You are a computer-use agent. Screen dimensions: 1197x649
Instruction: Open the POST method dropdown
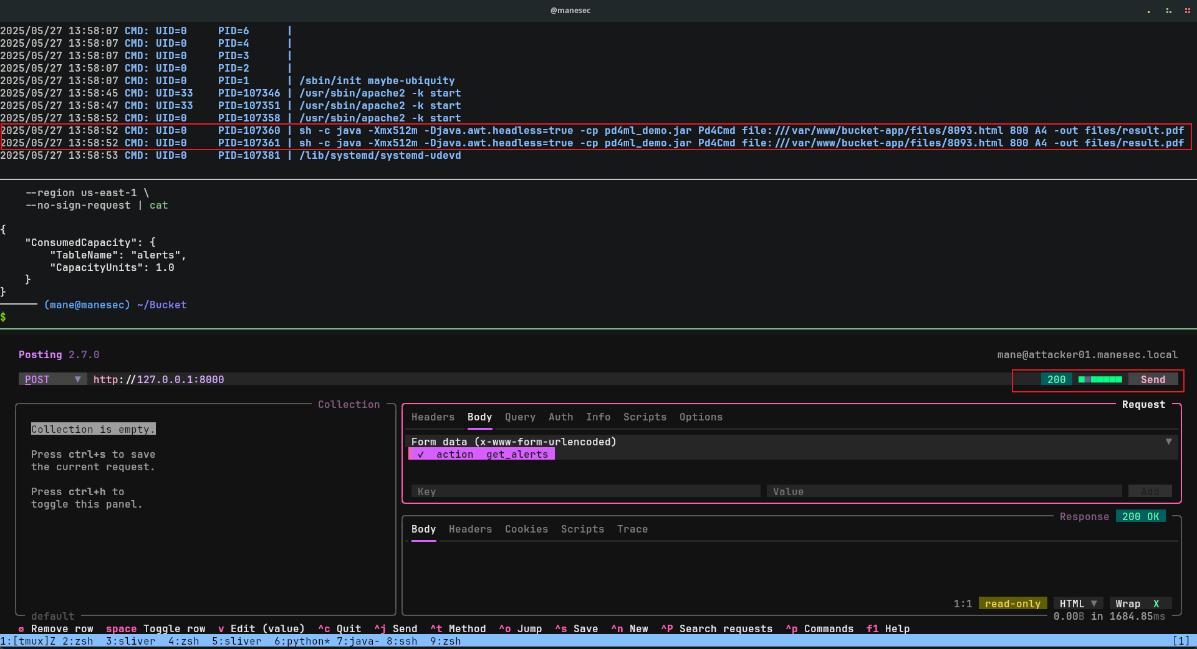53,379
